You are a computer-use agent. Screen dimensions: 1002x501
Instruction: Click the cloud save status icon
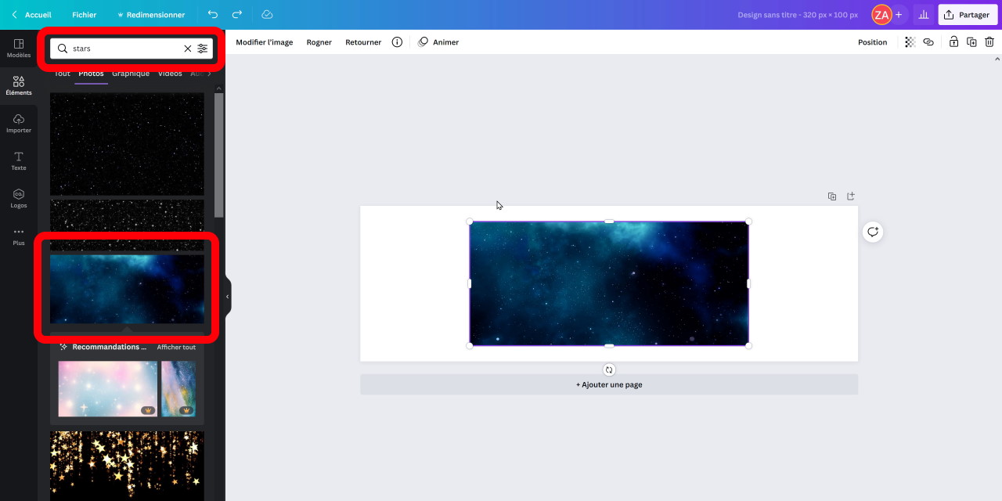[267, 15]
